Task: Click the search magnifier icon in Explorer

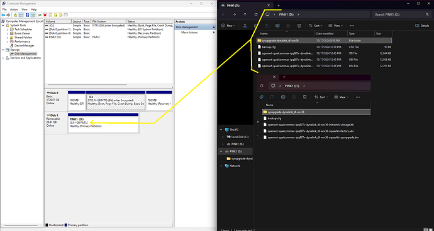Action: (427, 14)
